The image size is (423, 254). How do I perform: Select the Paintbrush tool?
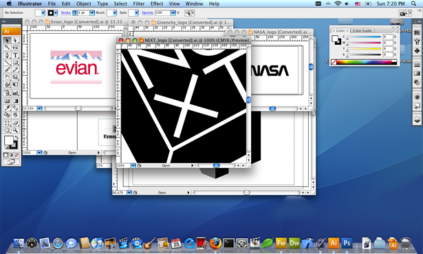click(x=7, y=70)
